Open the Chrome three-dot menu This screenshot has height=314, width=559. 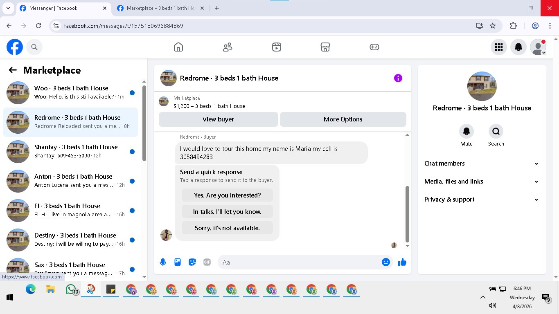(550, 26)
